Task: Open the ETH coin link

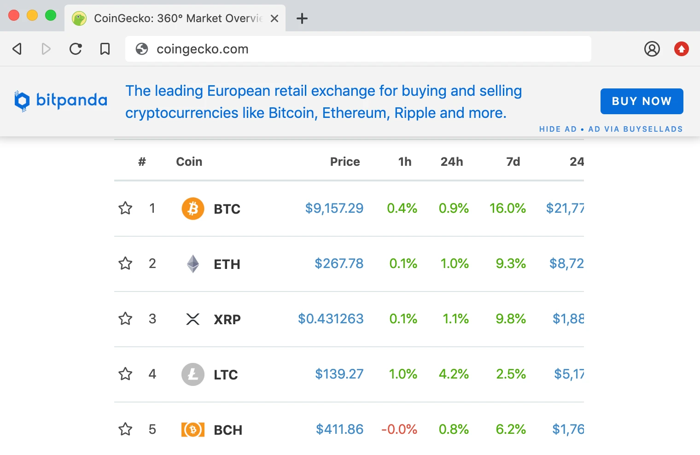Action: pos(227,264)
